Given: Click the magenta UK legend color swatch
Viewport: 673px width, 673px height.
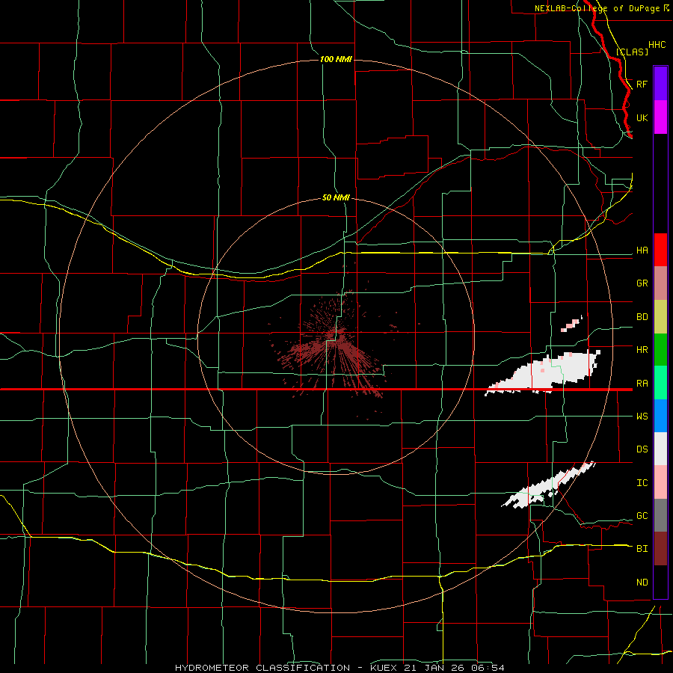Looking at the screenshot, I should [x=660, y=117].
